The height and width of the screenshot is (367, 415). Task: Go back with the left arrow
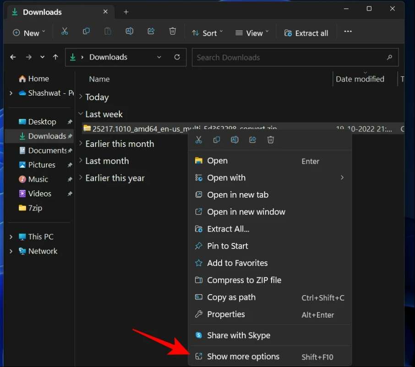(x=13, y=57)
